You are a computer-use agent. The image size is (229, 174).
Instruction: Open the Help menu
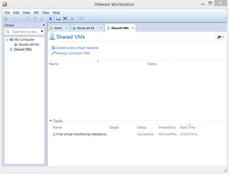tap(56, 13)
